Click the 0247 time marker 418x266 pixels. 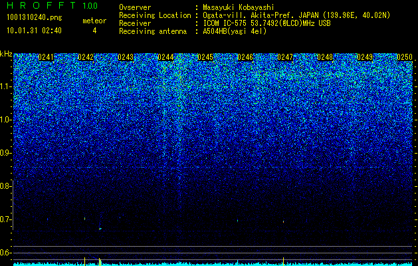click(x=285, y=57)
